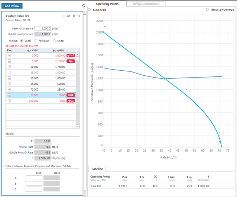Click the 65.000 rate cell
Screen dimensions: 237x197
coord(34,84)
